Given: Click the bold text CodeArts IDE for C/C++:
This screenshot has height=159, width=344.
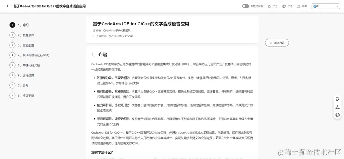Looking at the screenshot, I should (108, 132).
